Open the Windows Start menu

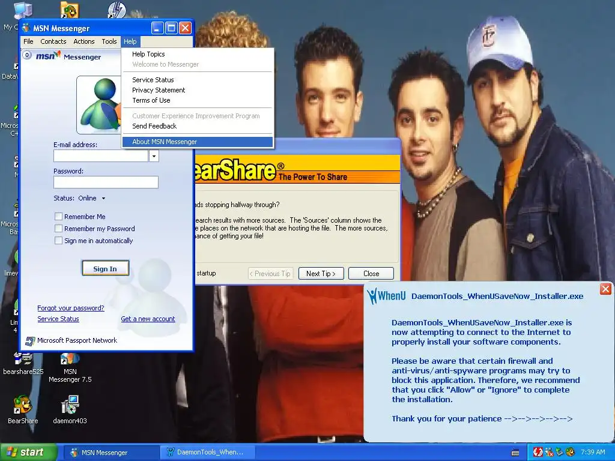tap(28, 452)
